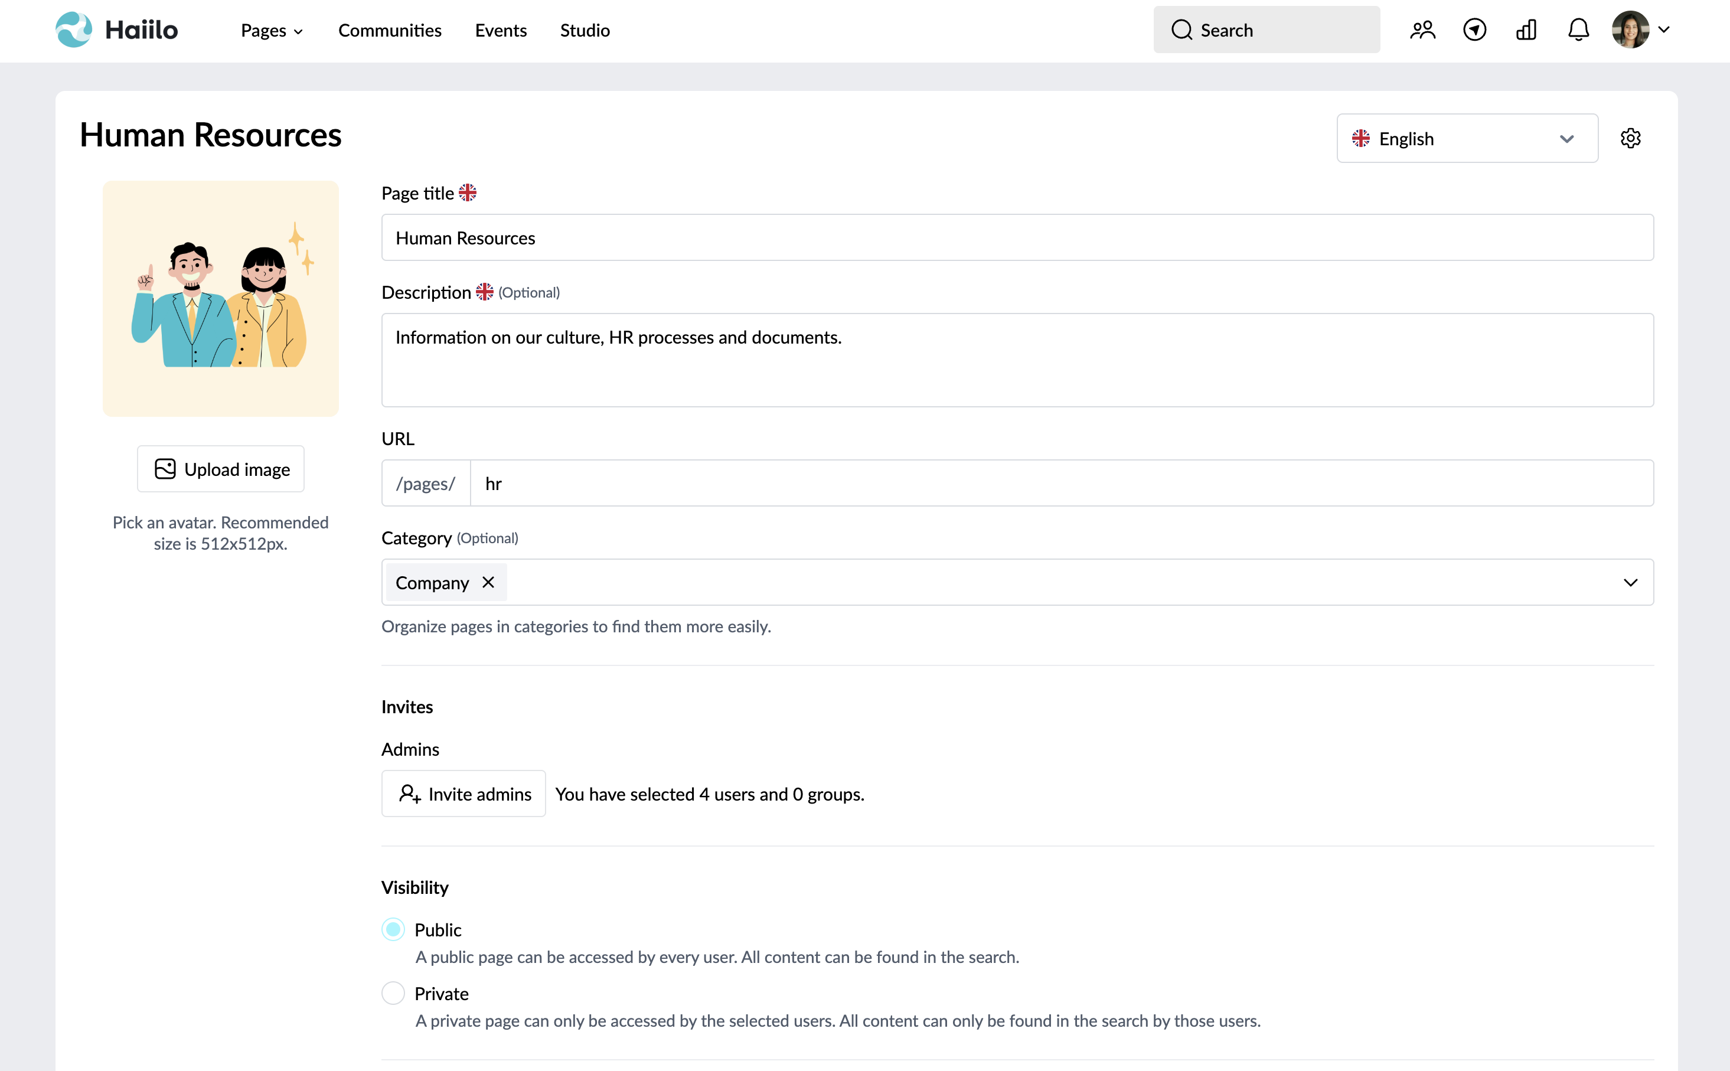Open the English language dropdown
Screen dimensions: 1730x1071
tap(1467, 138)
